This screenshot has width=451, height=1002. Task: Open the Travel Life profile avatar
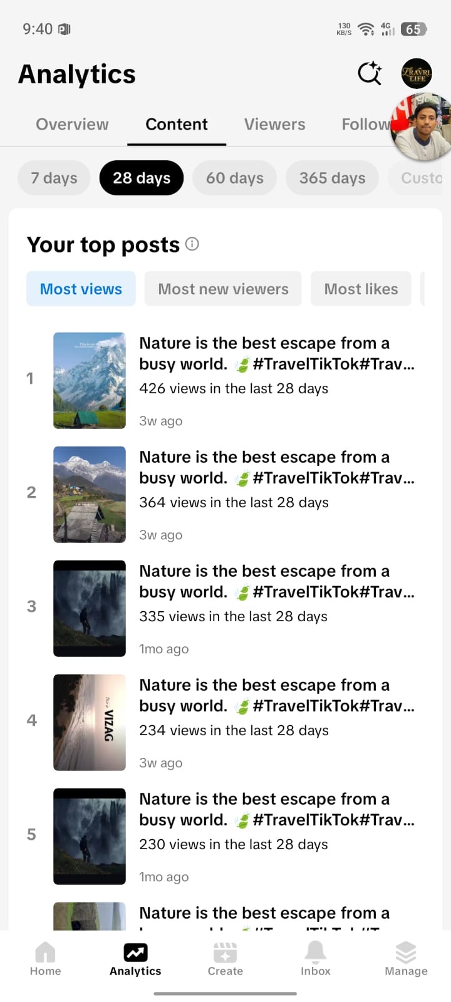(x=417, y=74)
